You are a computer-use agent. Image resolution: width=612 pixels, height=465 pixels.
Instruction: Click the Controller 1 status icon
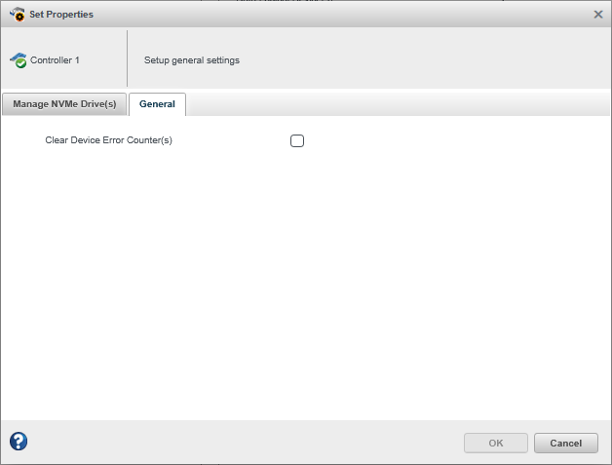(x=18, y=59)
